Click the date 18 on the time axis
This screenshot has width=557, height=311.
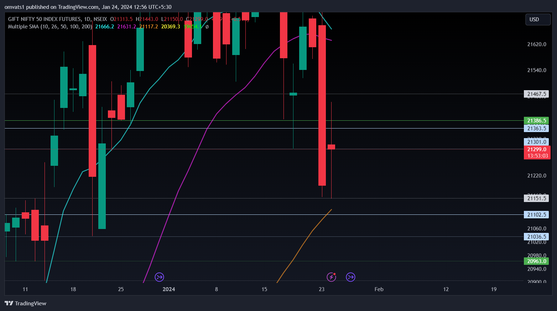point(73,289)
